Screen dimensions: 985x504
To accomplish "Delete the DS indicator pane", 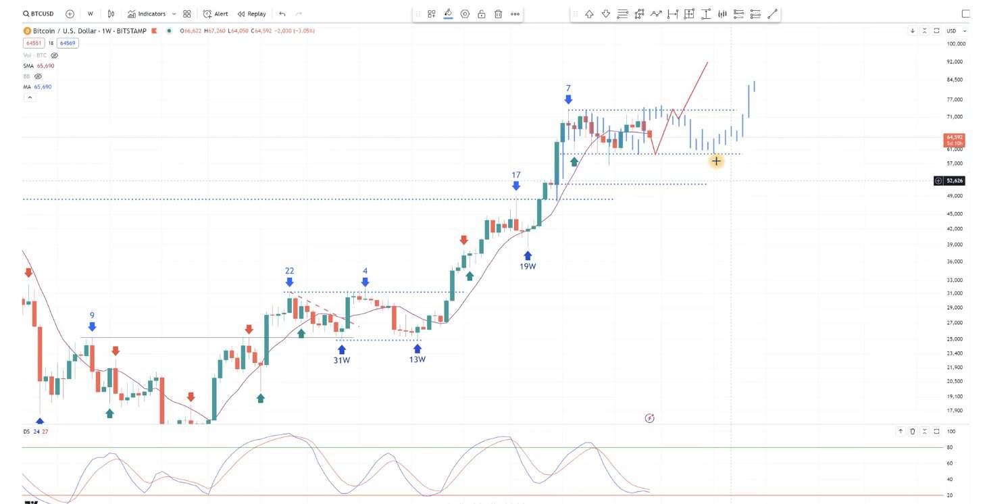I will pyautogui.click(x=913, y=431).
